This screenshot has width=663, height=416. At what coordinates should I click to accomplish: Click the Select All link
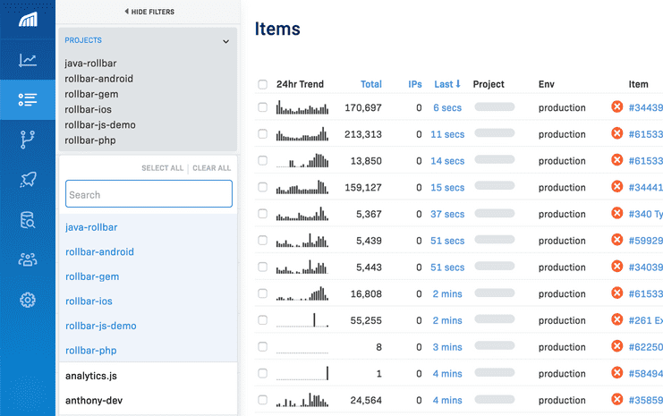tap(162, 168)
